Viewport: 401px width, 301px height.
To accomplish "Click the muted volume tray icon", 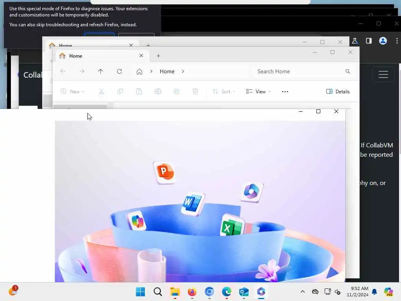I will point(338,292).
